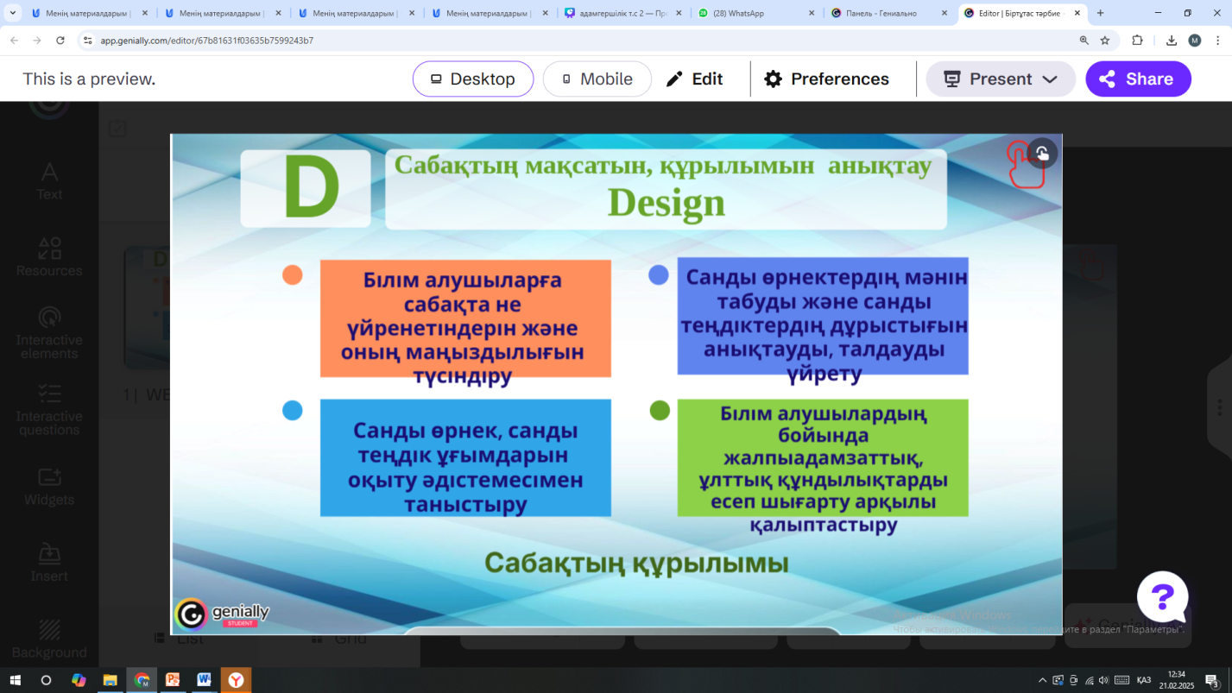Click the orange text box about Білім алушыларға
This screenshot has height=693, width=1232.
pyautogui.click(x=465, y=318)
